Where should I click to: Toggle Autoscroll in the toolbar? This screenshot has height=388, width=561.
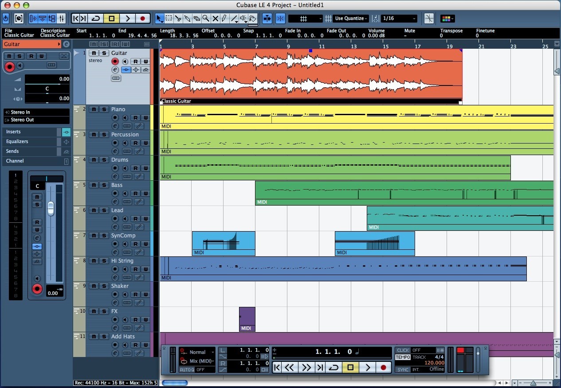pos(267,19)
